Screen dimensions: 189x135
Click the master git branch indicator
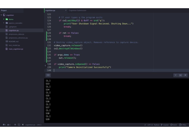point(165,125)
